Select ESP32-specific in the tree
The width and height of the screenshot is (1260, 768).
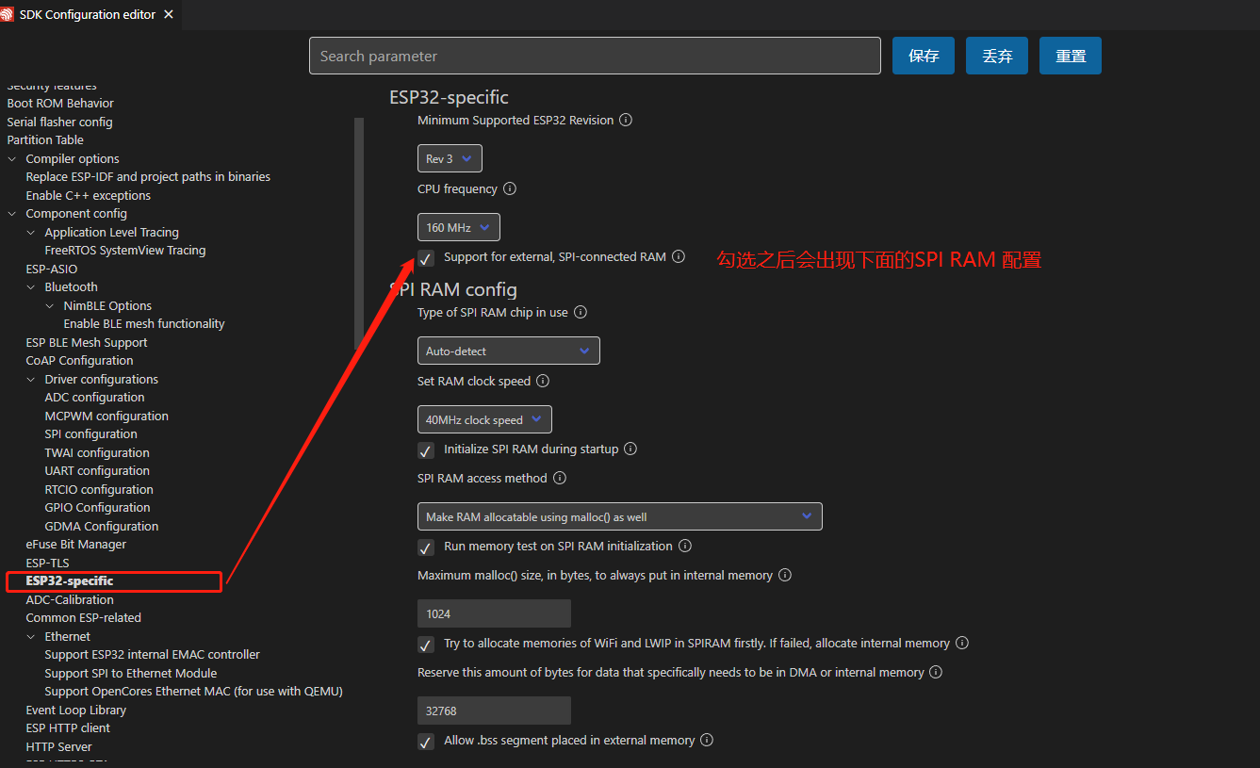coord(70,581)
